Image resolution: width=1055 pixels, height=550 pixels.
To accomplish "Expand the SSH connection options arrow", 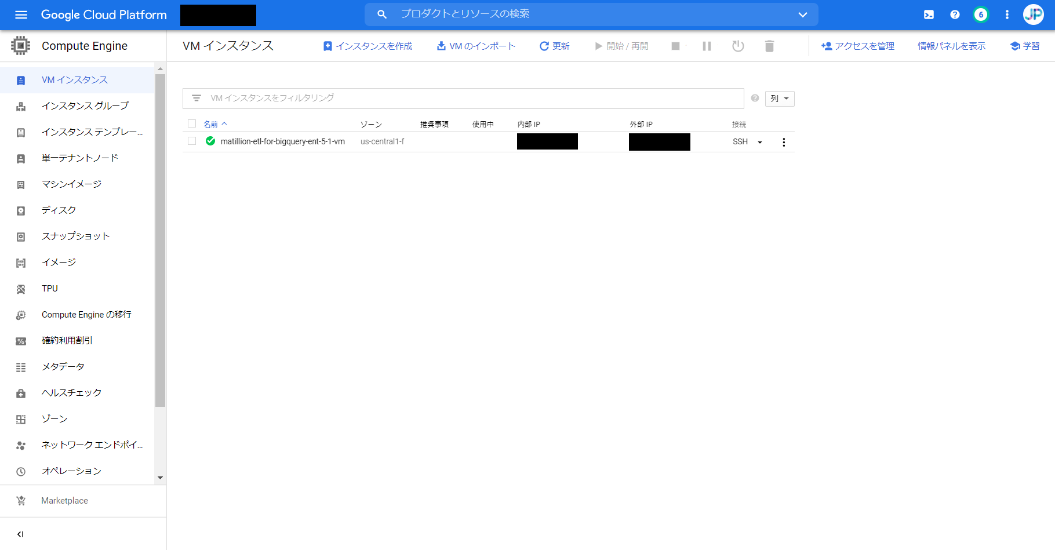I will click(x=760, y=142).
